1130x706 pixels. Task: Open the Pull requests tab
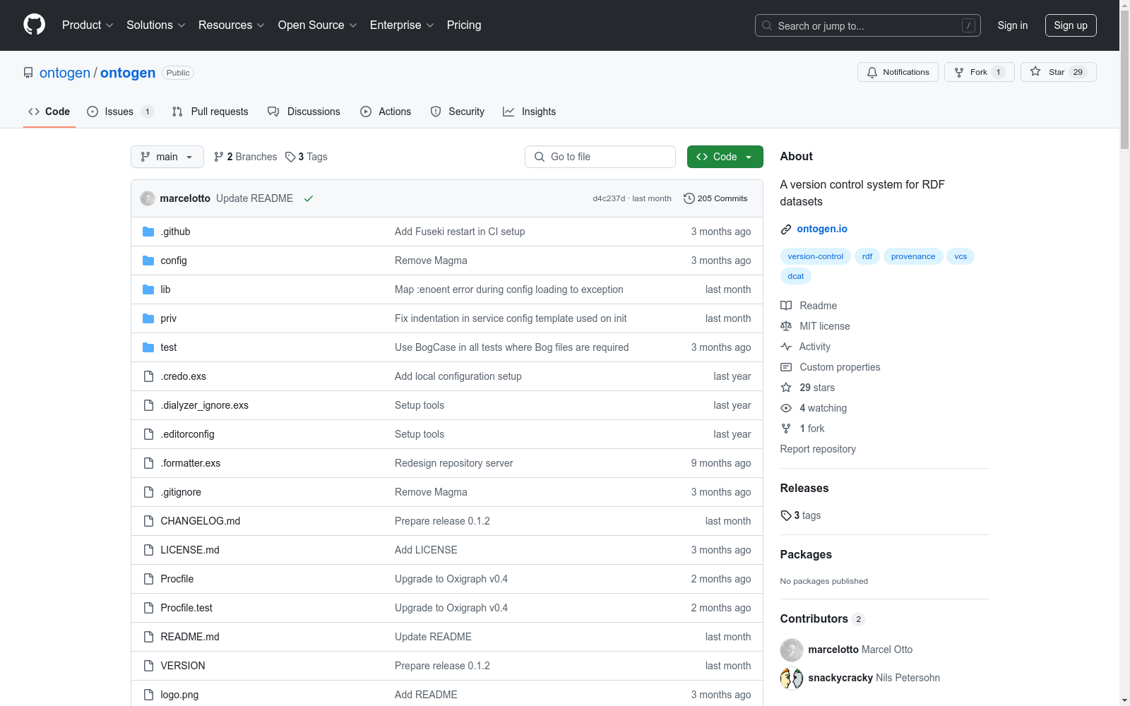click(x=210, y=112)
